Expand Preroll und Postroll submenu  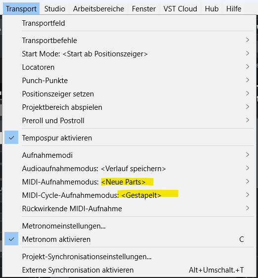pyautogui.click(x=129, y=121)
